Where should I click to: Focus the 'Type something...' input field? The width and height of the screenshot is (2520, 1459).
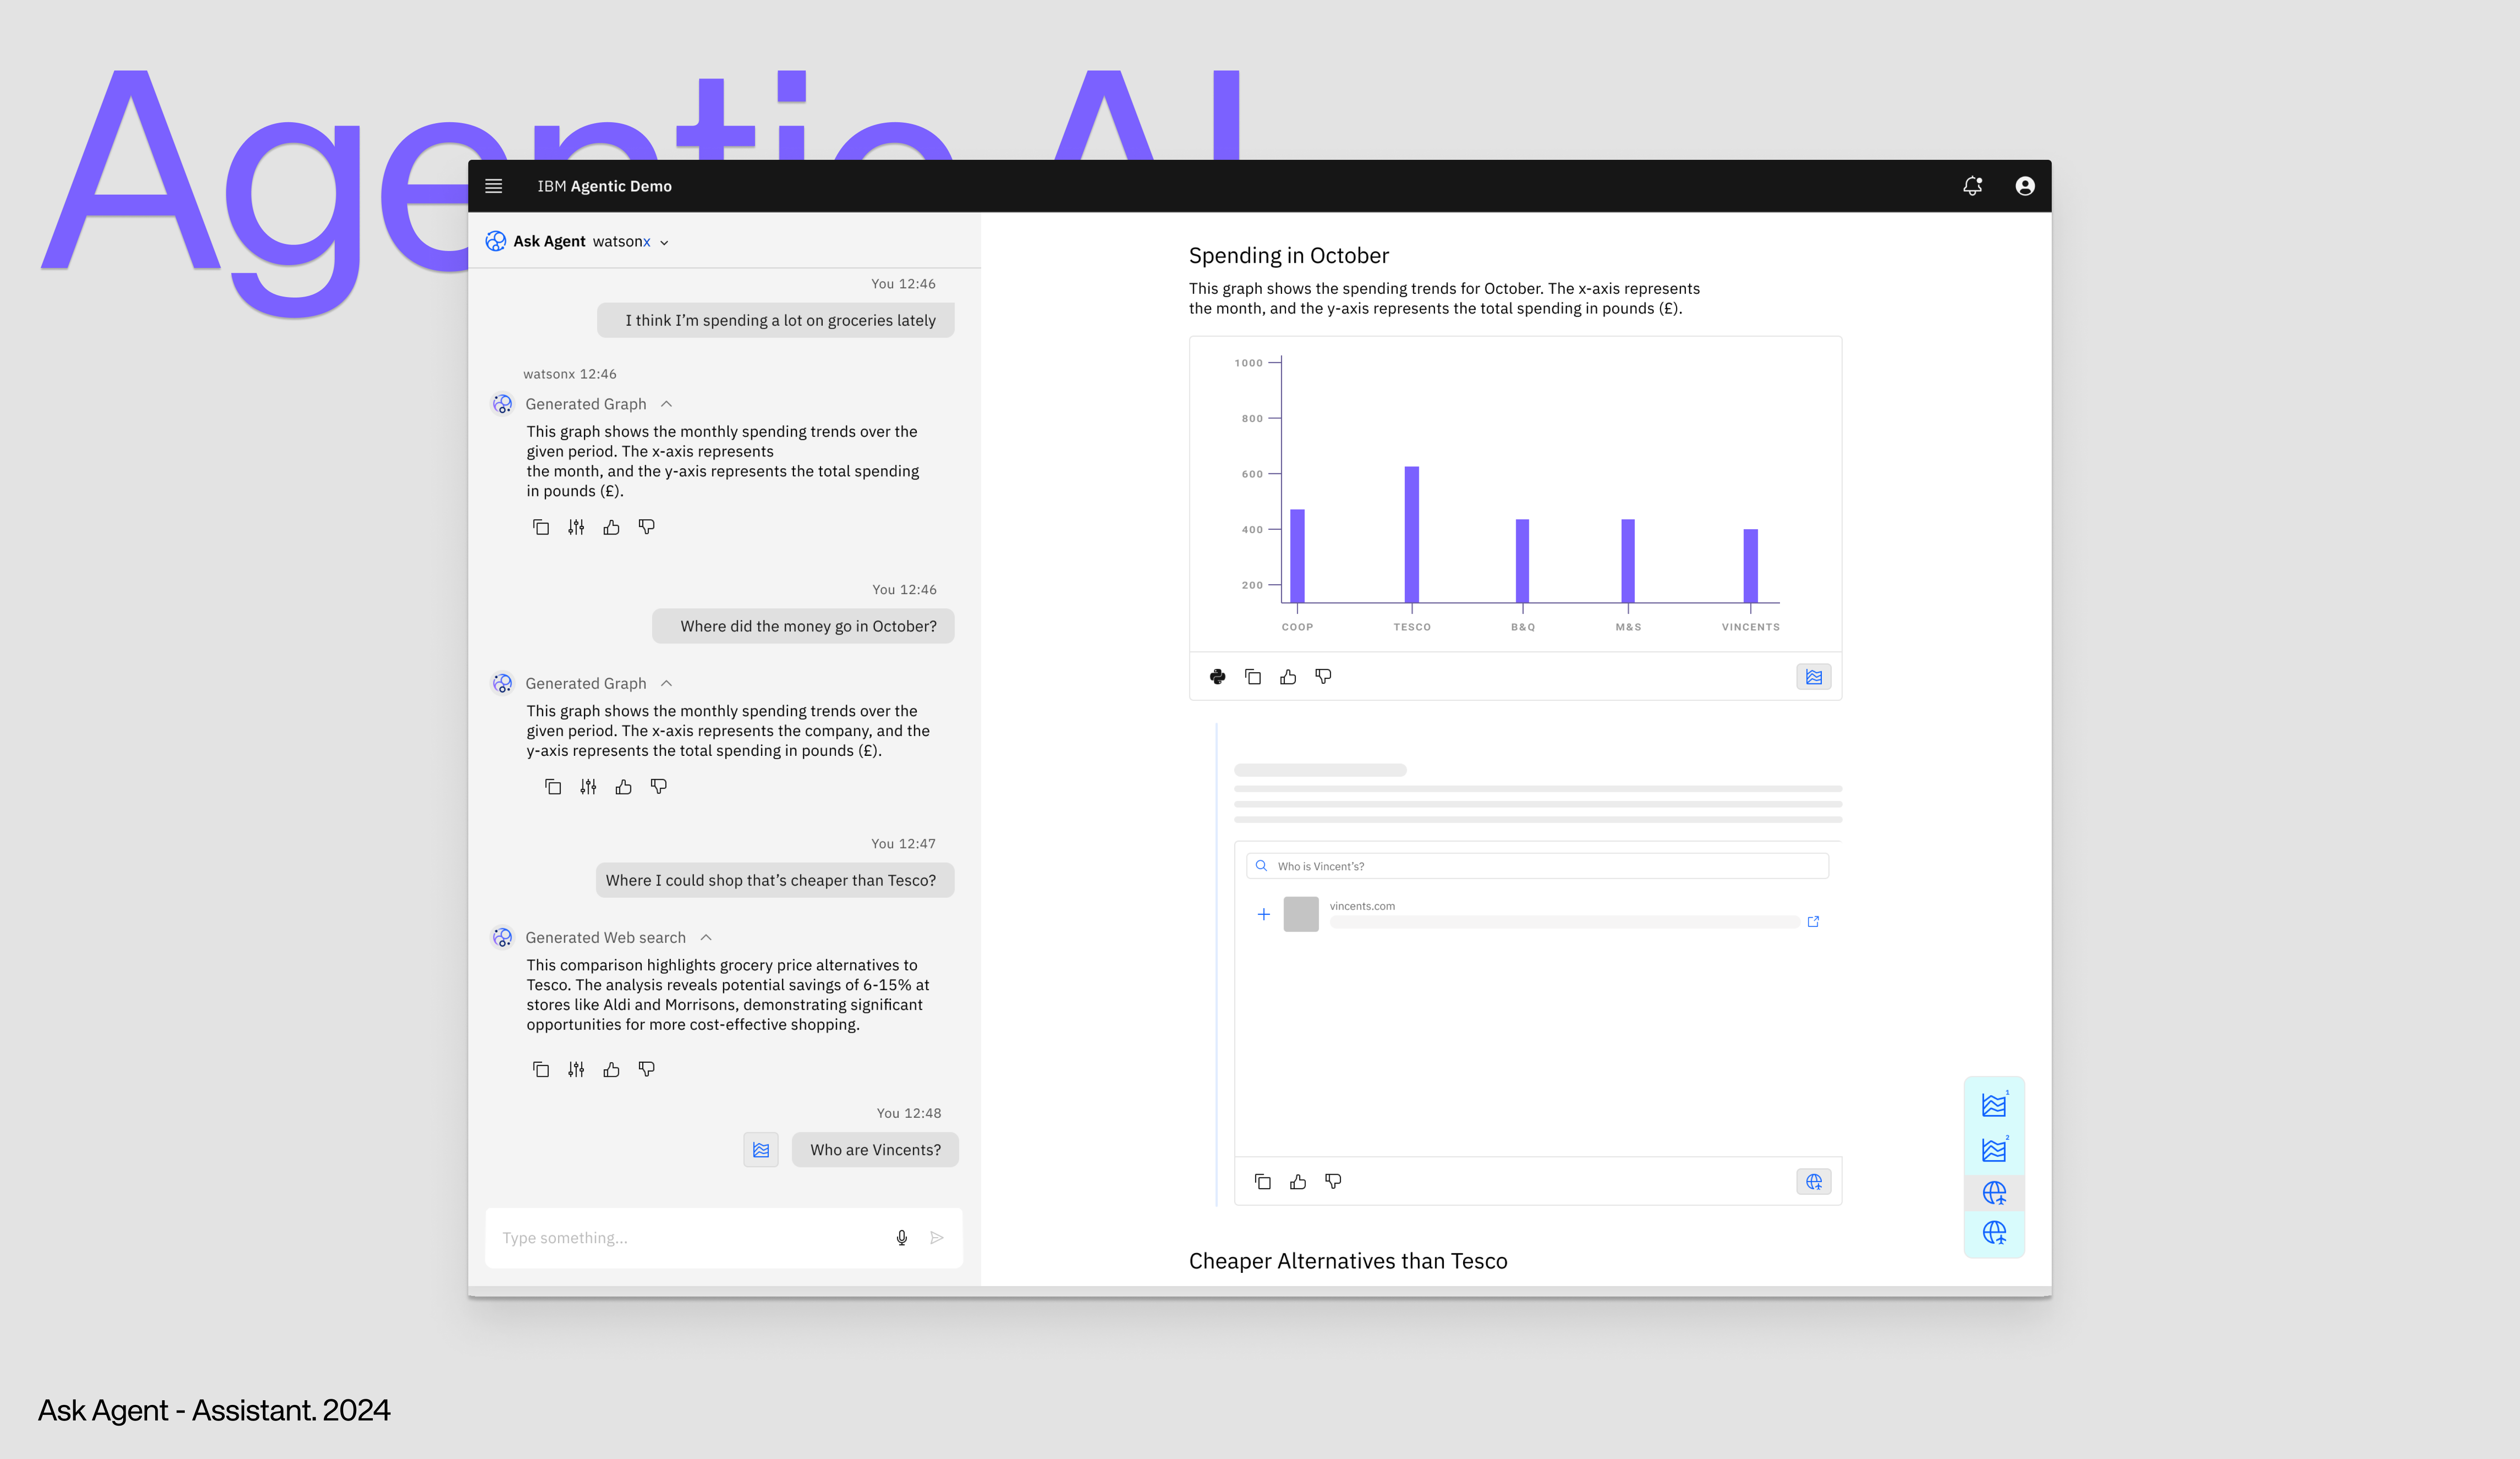pos(690,1238)
